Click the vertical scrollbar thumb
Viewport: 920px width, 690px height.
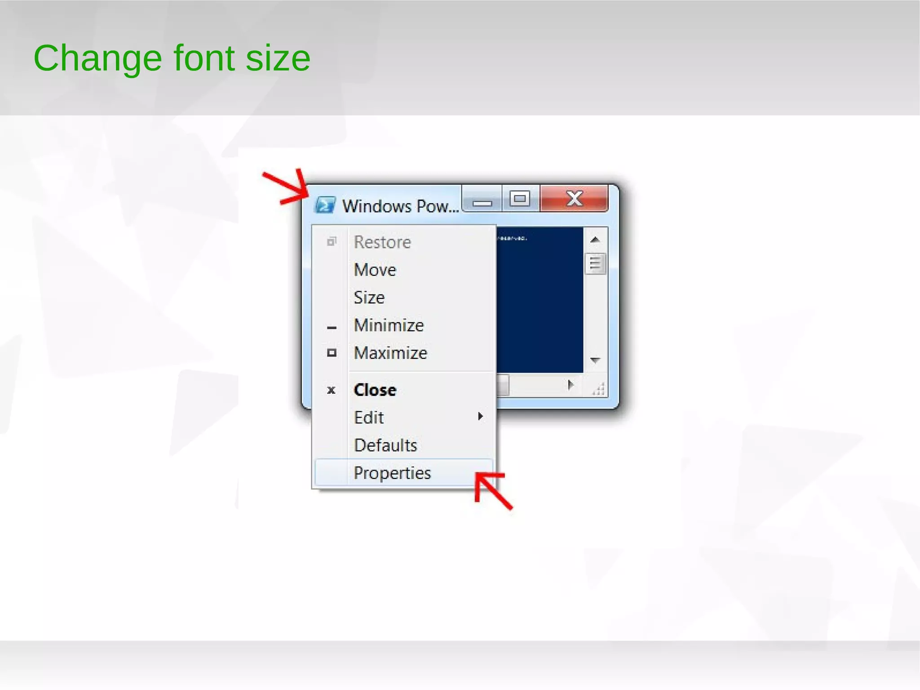(x=595, y=264)
